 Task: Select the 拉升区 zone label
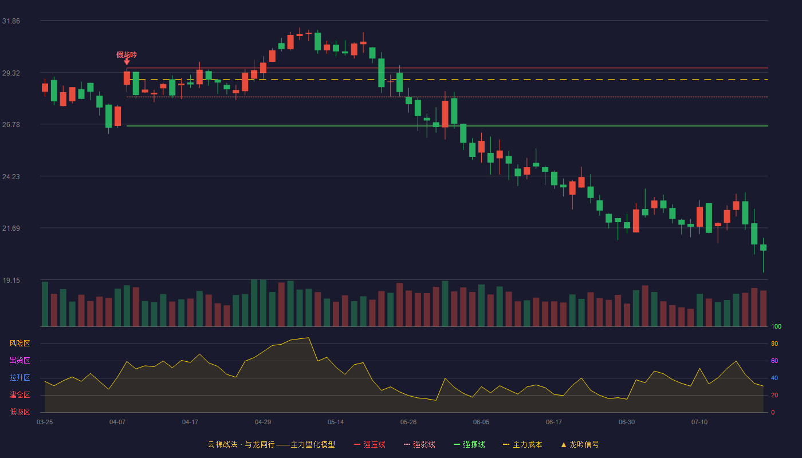[19, 378]
